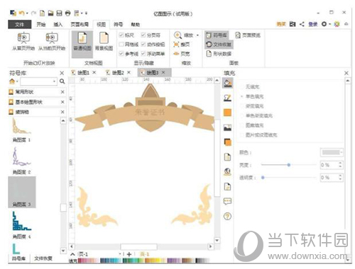Image resolution: width=355 pixels, height=269 pixels.
Task: Toggle File recovery (文件恢复) pane button
Action: pyautogui.click(x=219, y=45)
